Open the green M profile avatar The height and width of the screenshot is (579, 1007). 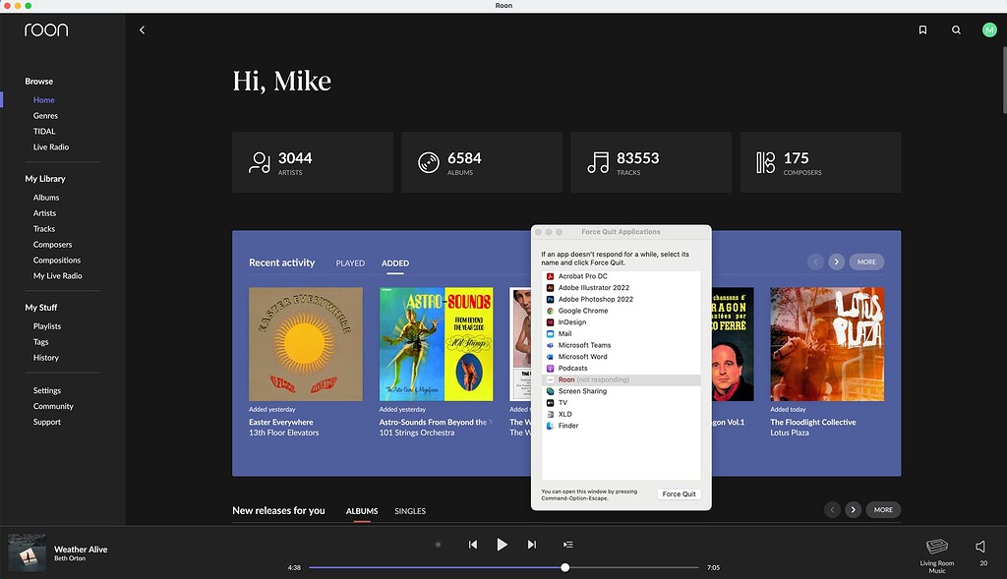pyautogui.click(x=989, y=30)
